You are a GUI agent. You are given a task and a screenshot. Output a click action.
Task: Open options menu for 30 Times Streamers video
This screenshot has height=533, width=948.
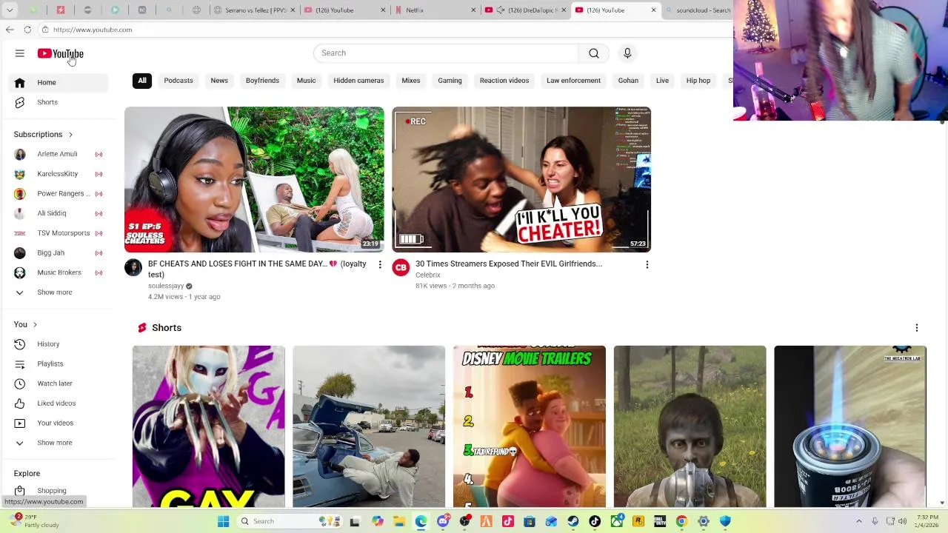[647, 264]
